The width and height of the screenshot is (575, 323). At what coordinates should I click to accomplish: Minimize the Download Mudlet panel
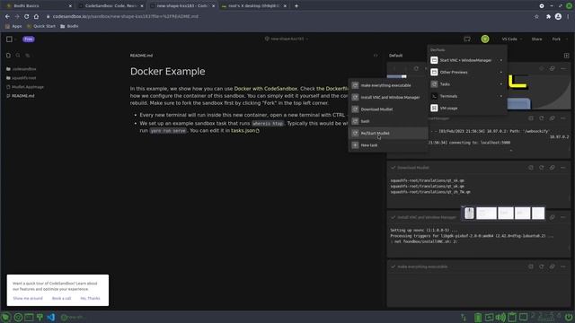click(563, 168)
